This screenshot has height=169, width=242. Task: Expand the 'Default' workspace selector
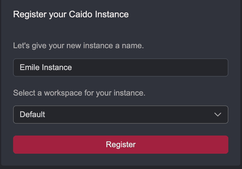coord(120,115)
